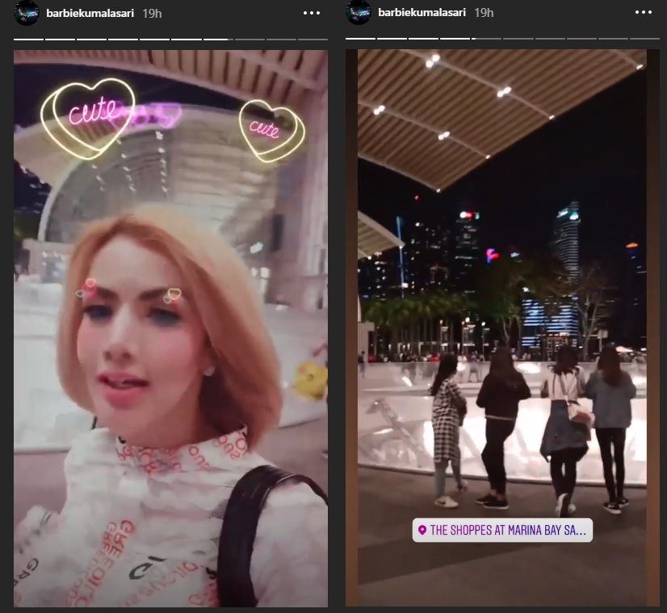Viewport: 667px width, 613px height.
Task: Click the left story's 19h timestamp
Action: (152, 13)
